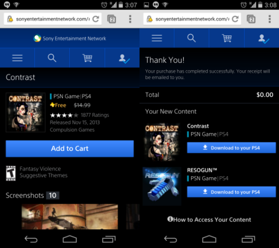This screenshot has height=248, width=279.
Task: Tap the Free price label
Action: (x=58, y=105)
